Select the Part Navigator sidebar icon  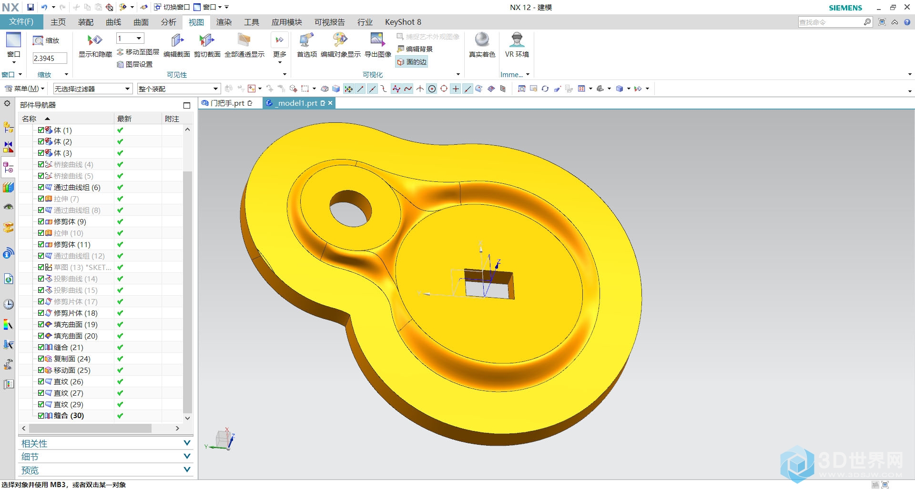[x=8, y=168]
